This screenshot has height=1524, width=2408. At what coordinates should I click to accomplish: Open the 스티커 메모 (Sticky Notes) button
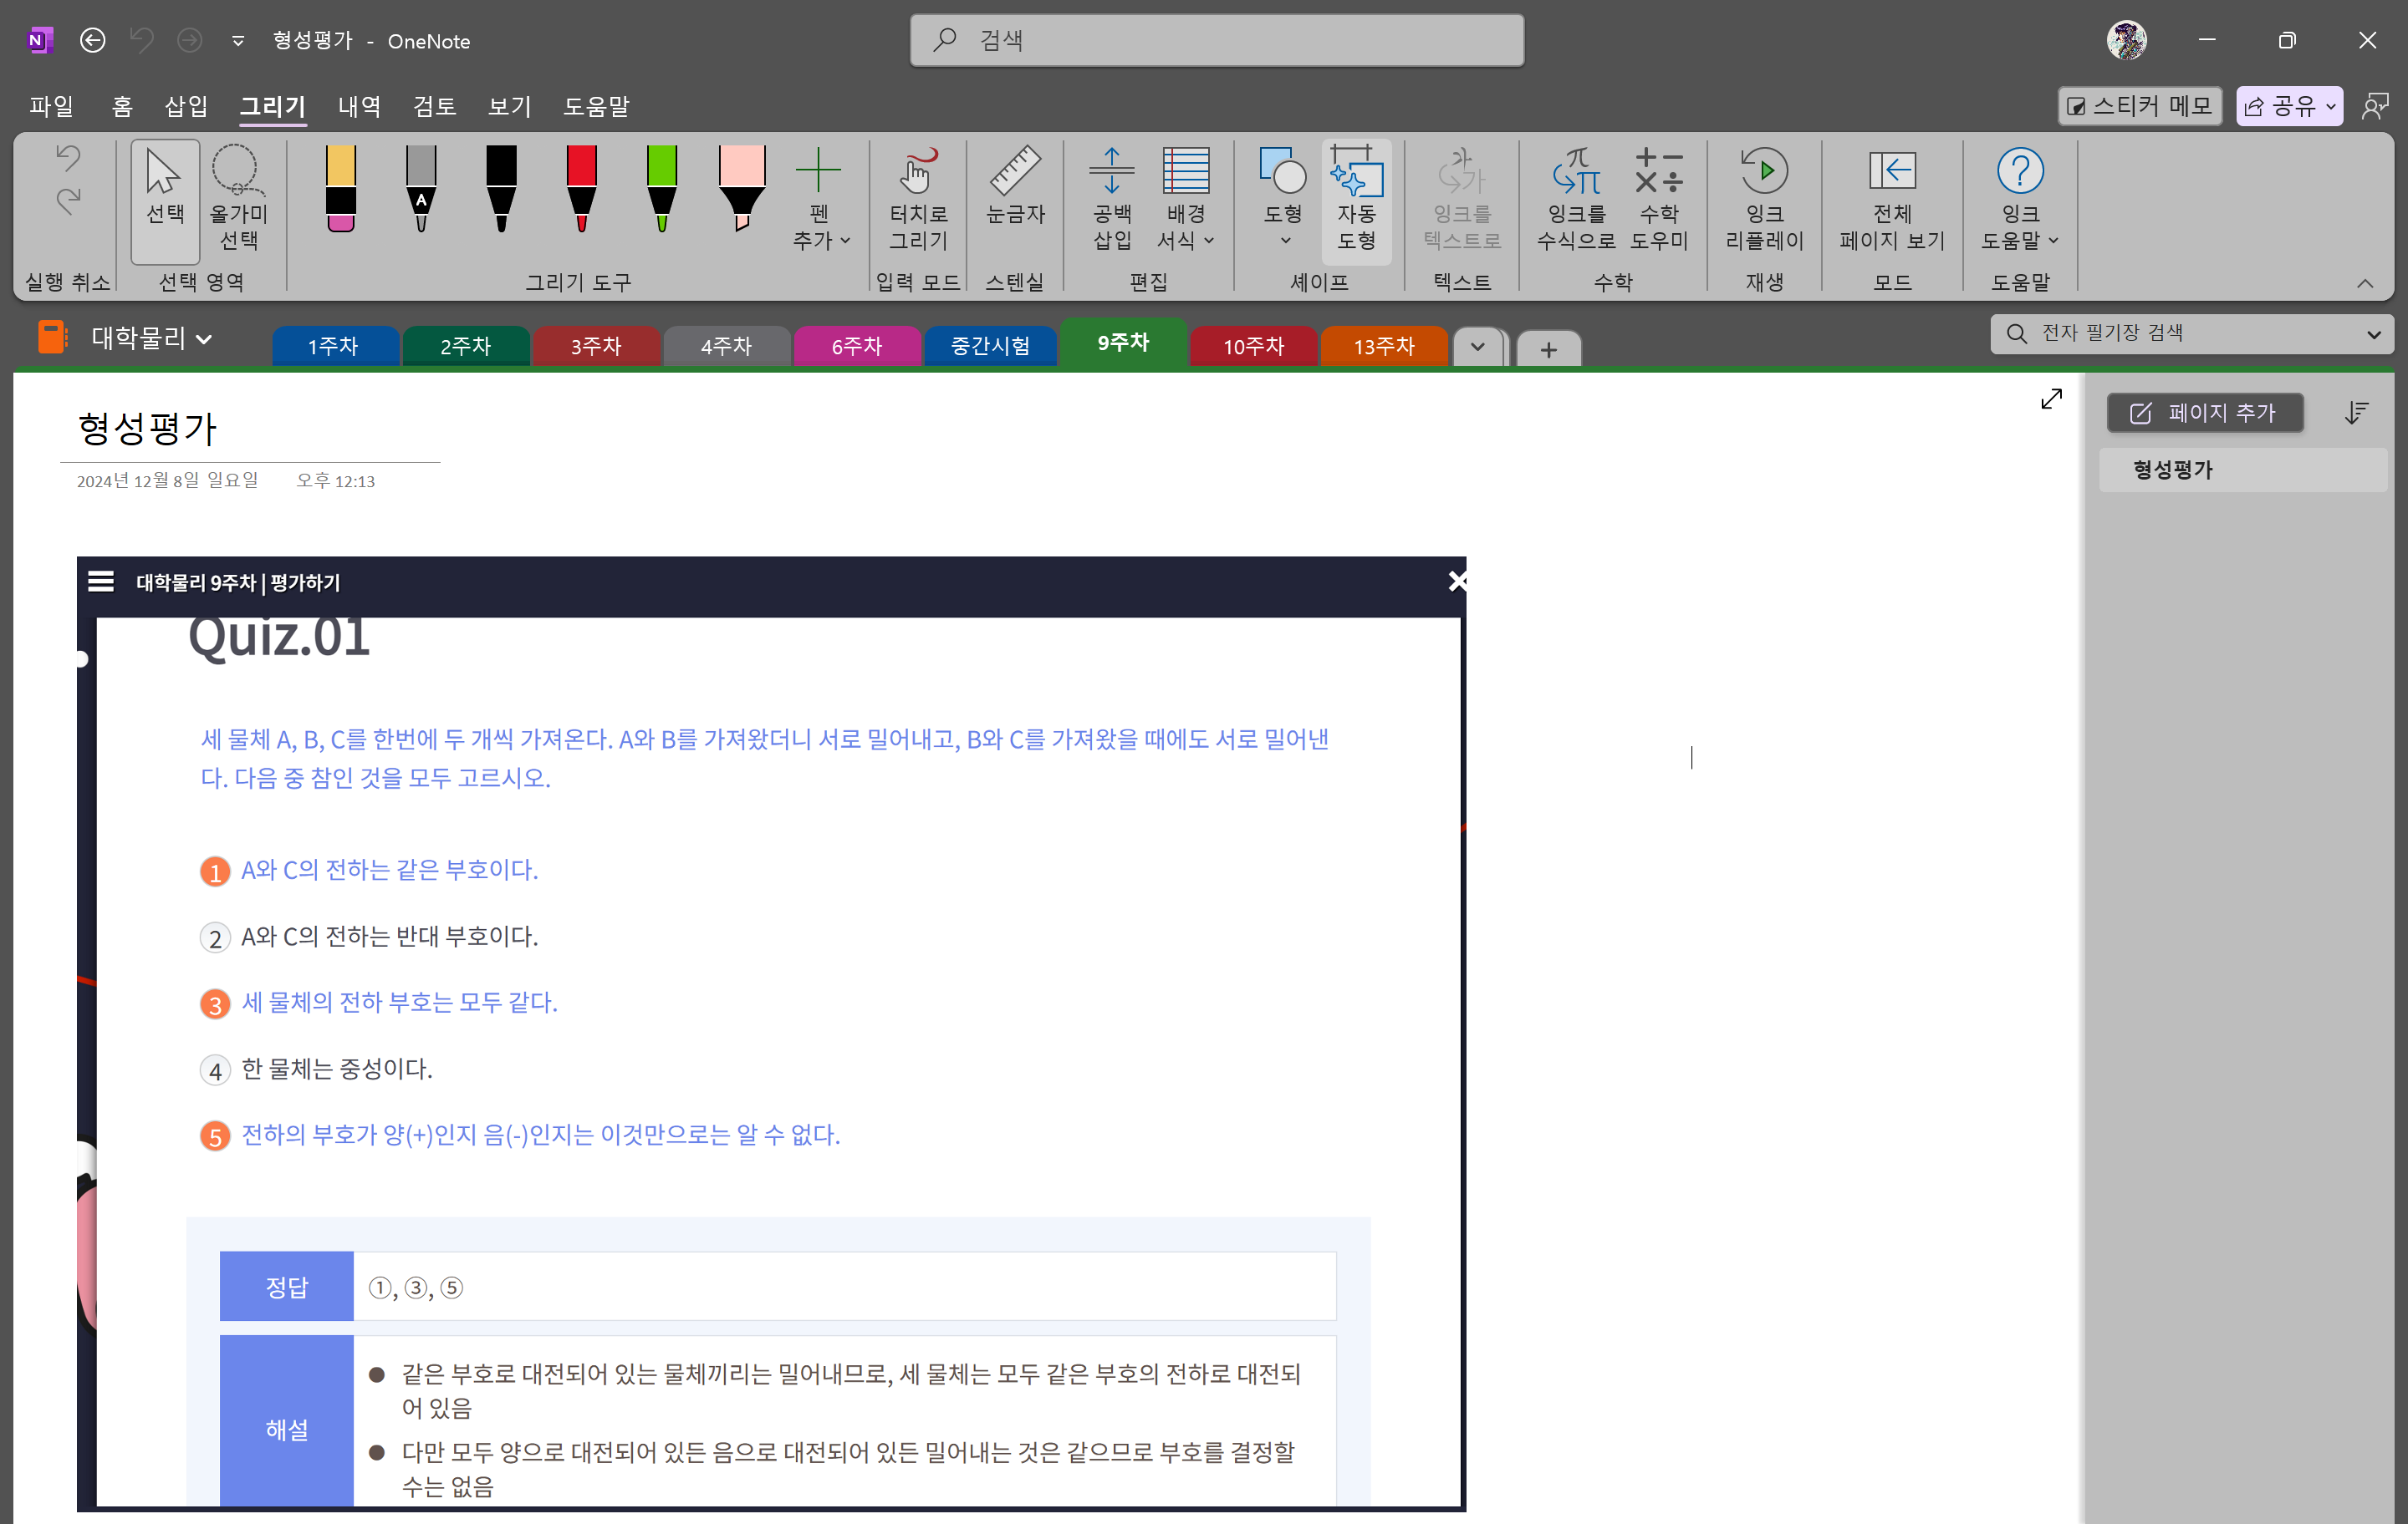pyautogui.click(x=2139, y=106)
